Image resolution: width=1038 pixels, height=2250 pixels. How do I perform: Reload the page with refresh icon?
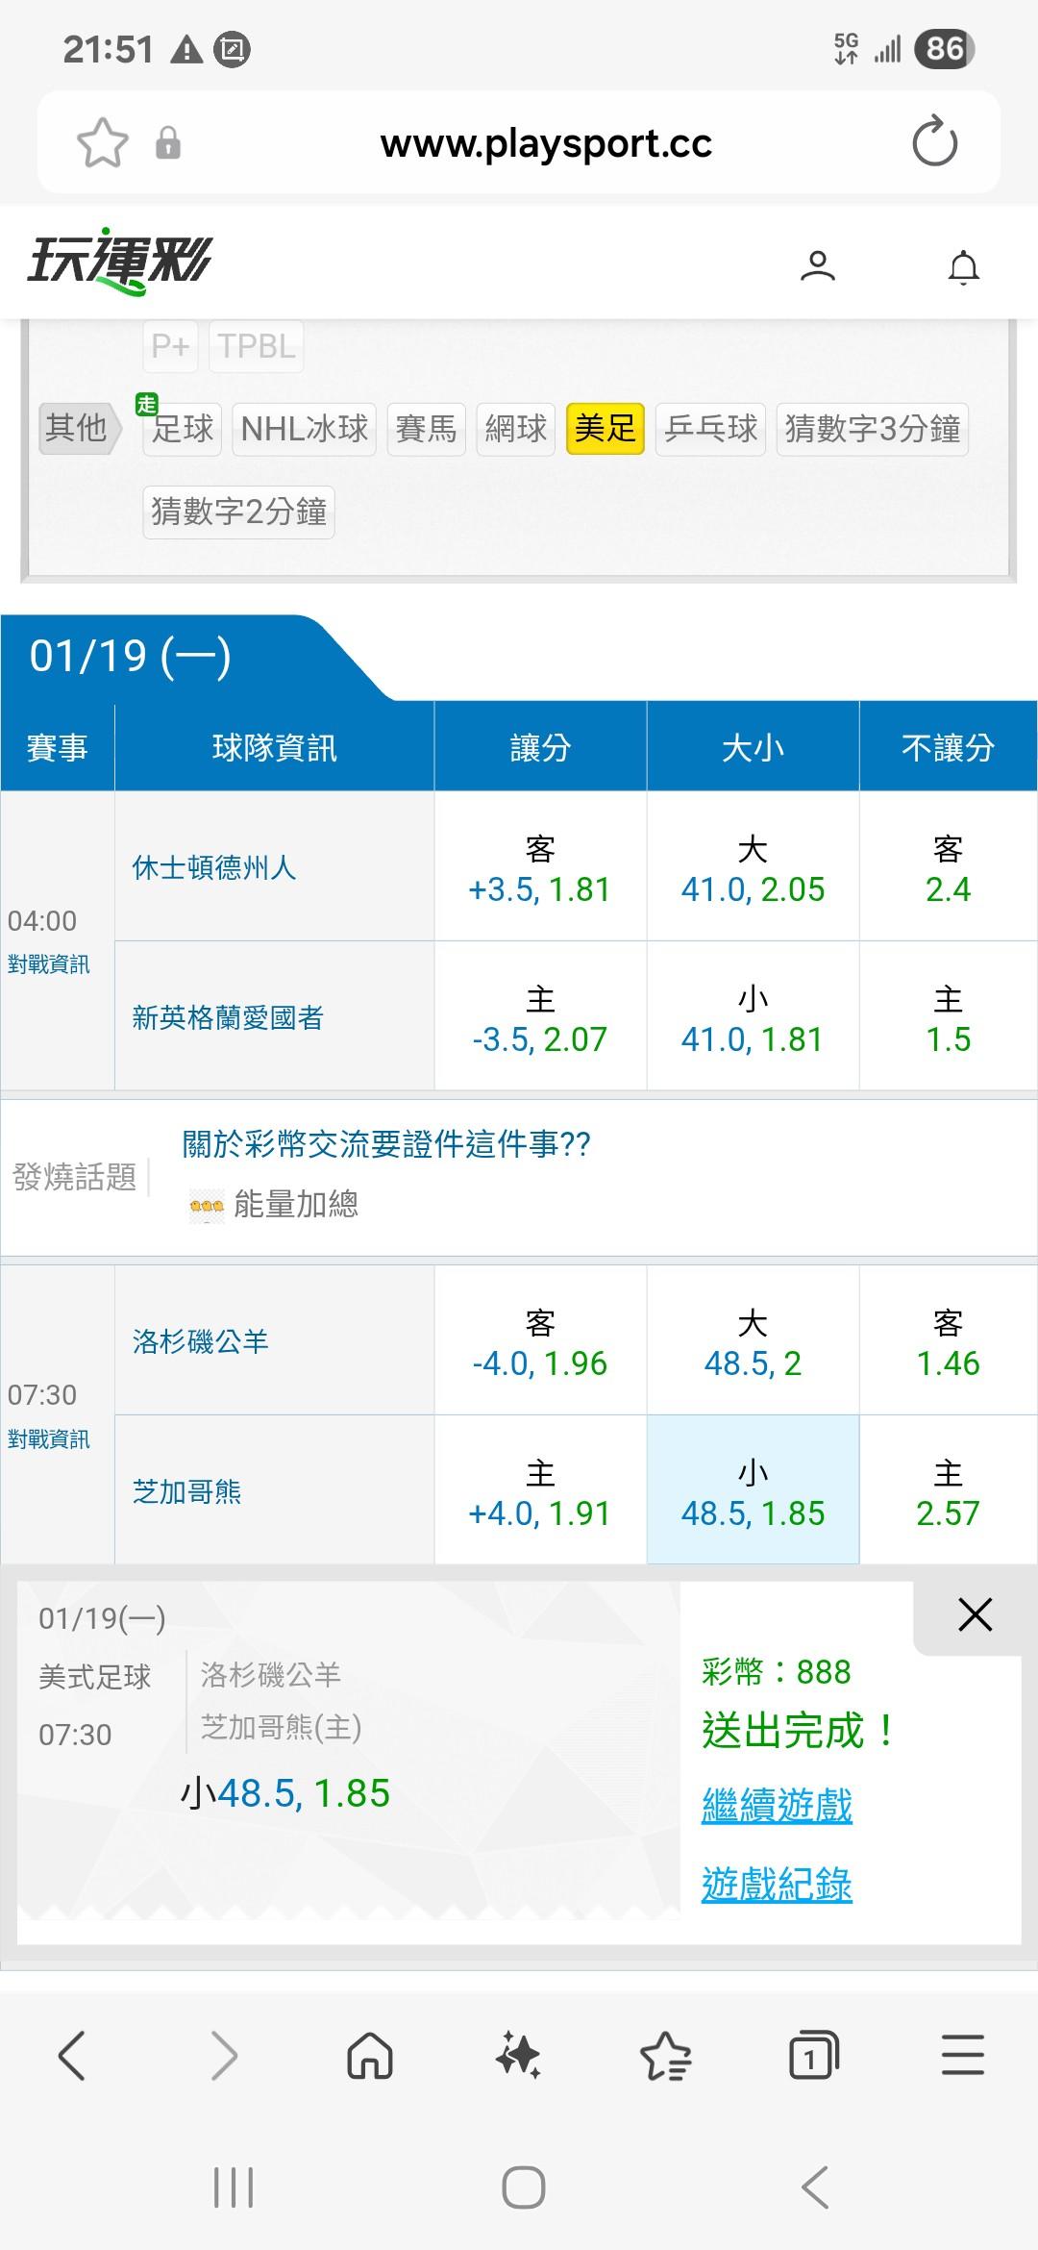tap(934, 143)
